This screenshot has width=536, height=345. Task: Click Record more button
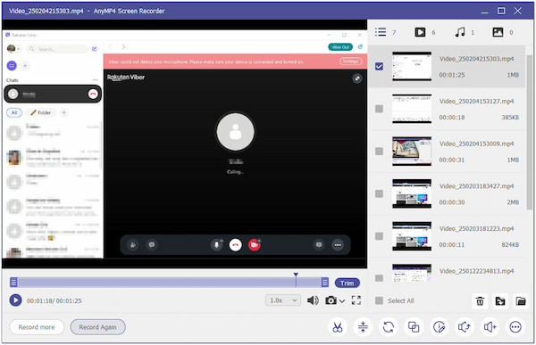tap(37, 327)
